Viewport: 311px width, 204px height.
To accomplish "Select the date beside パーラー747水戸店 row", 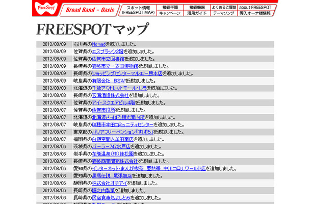I will [x=54, y=147].
